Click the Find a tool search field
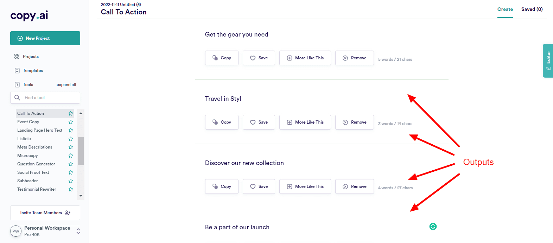This screenshot has width=553, height=243. click(x=49, y=98)
